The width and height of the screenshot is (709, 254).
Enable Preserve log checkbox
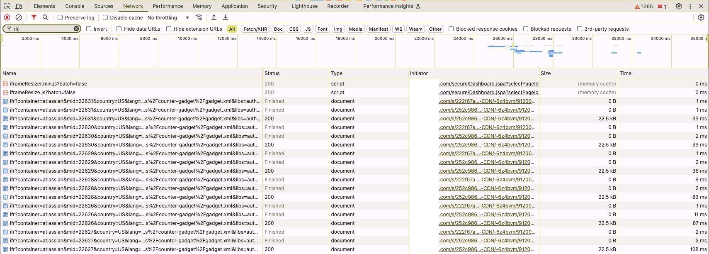pos(60,17)
